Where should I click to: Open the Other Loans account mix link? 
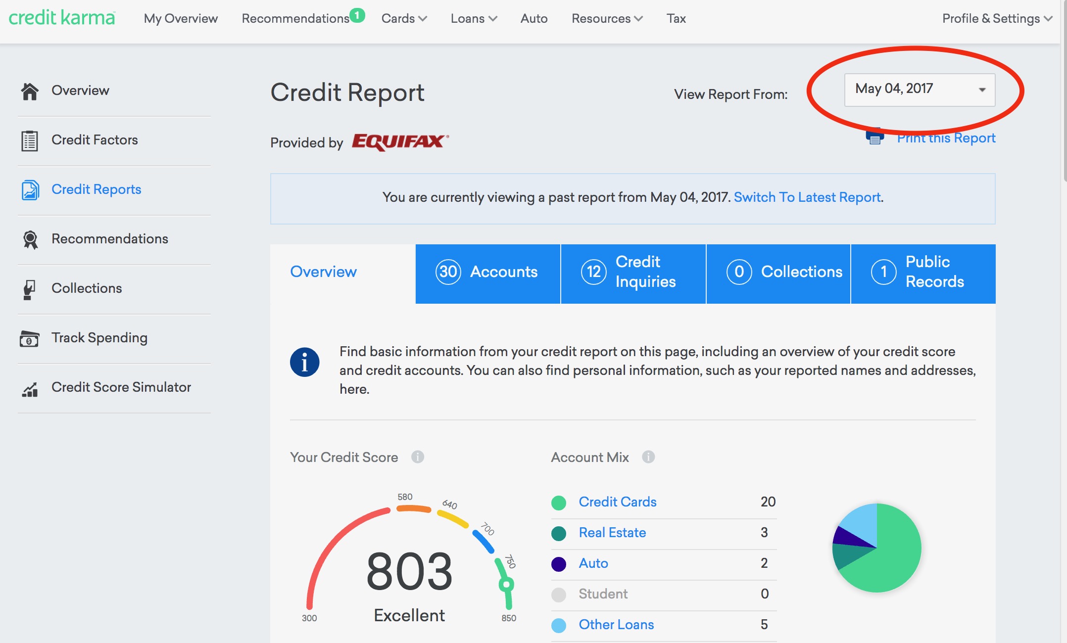616,624
